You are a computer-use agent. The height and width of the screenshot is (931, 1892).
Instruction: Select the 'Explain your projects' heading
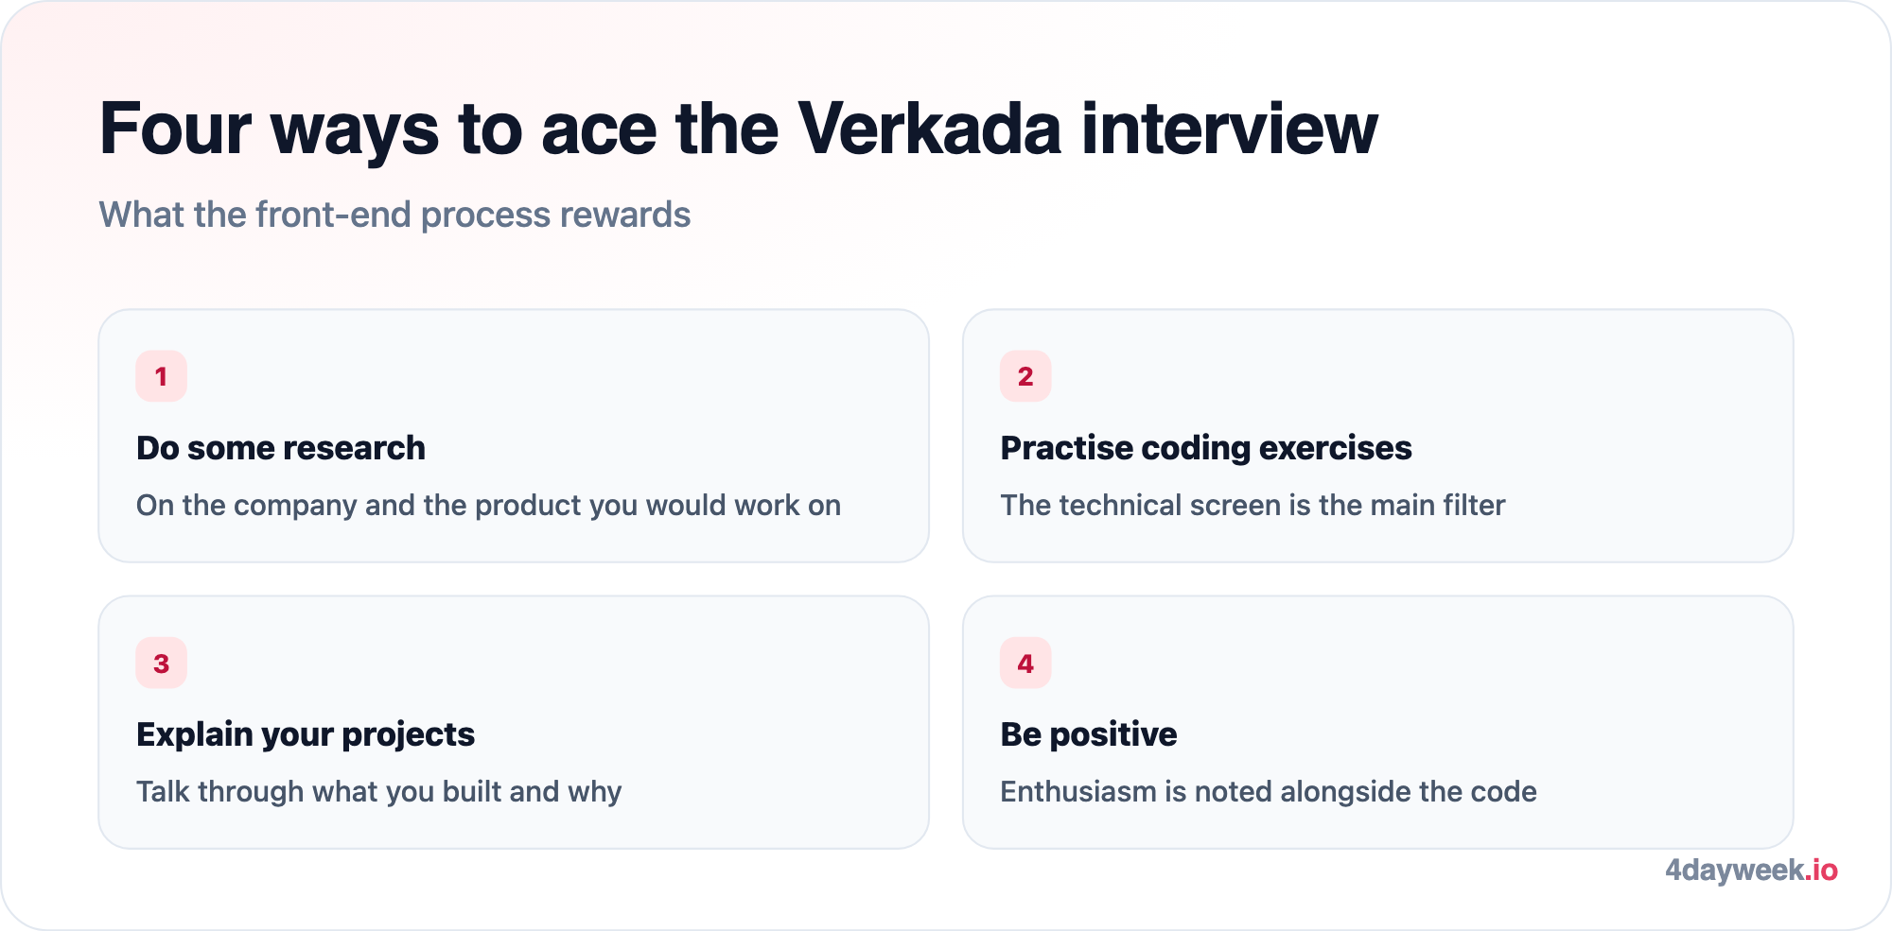(306, 734)
